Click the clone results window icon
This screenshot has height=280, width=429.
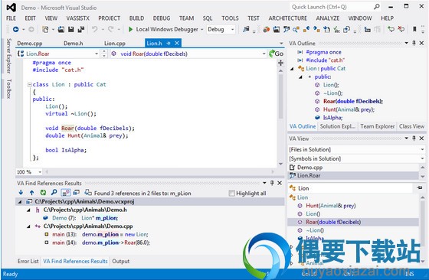[x=87, y=193]
